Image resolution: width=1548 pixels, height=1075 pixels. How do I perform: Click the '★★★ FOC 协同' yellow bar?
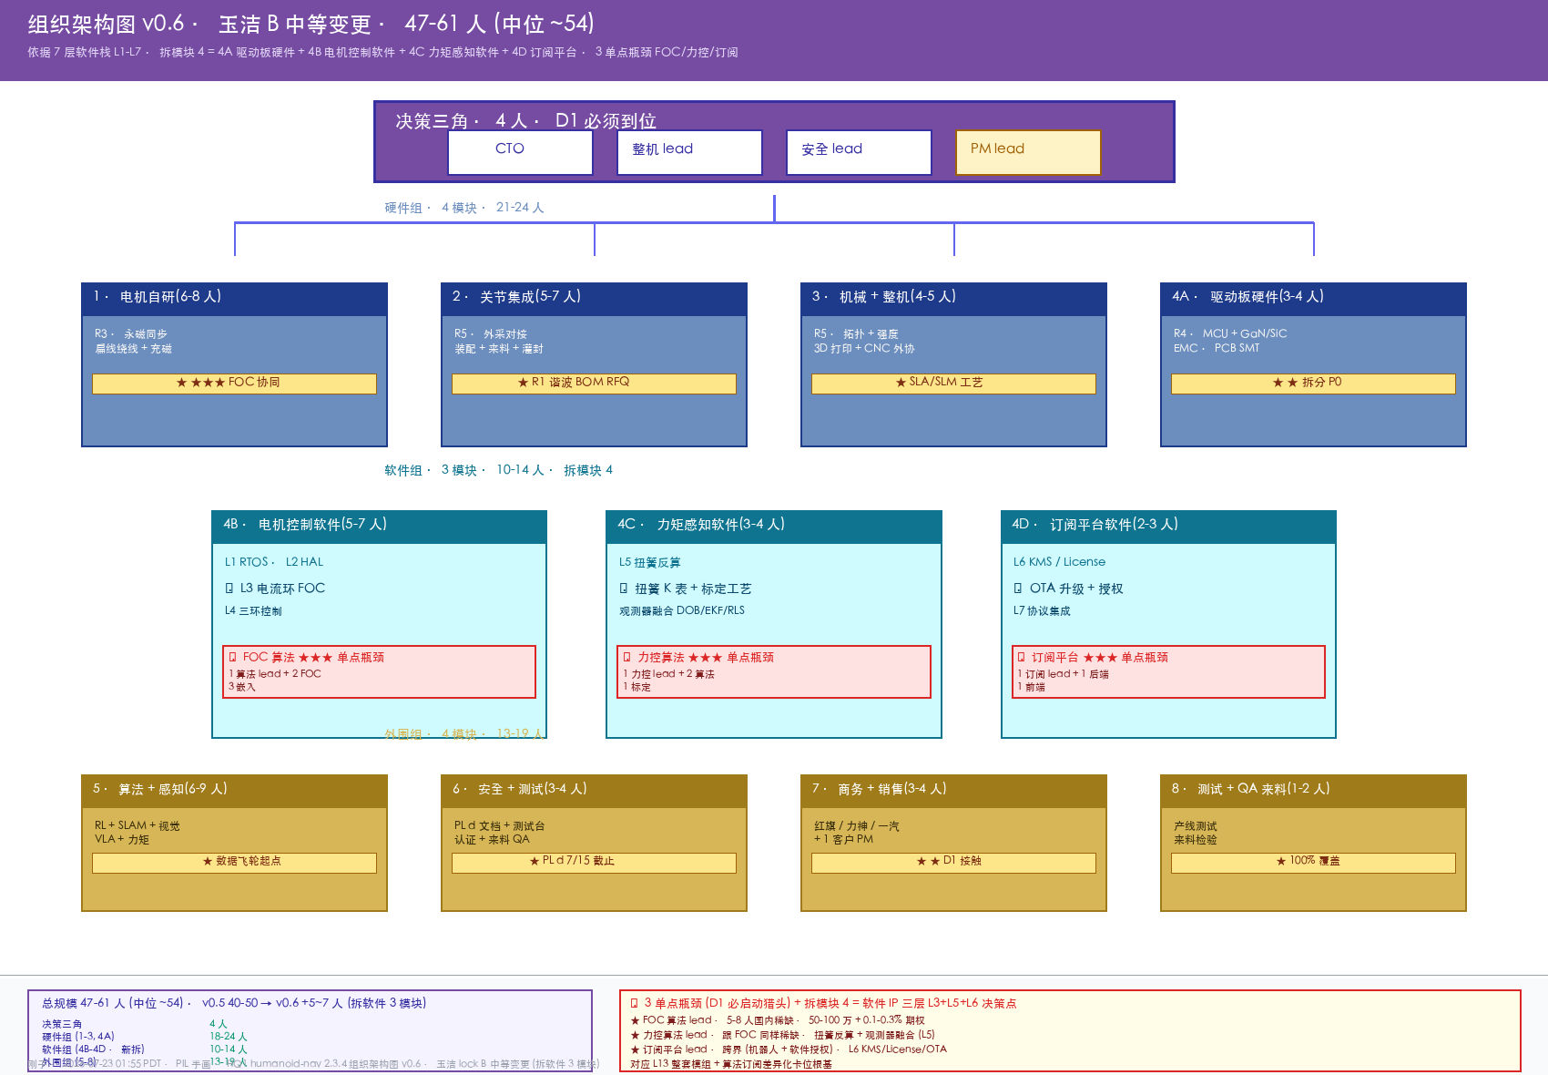point(234,384)
